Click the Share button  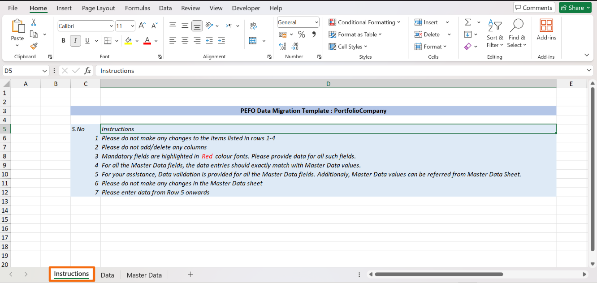[x=575, y=8]
